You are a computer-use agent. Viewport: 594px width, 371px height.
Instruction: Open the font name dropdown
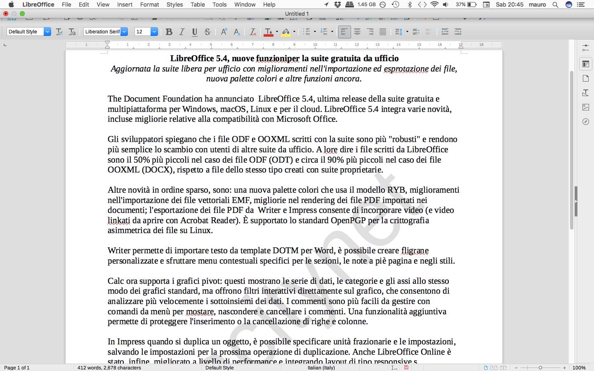point(124,32)
